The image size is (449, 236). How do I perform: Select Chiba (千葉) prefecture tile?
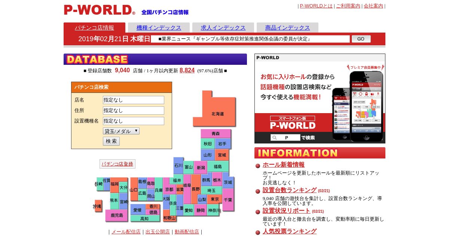(227, 200)
